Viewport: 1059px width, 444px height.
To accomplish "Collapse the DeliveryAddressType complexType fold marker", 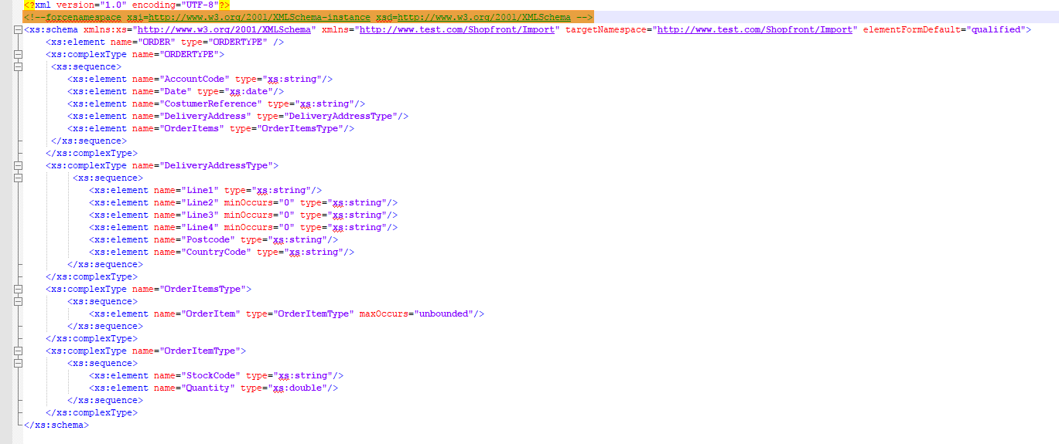I will tap(19, 166).
